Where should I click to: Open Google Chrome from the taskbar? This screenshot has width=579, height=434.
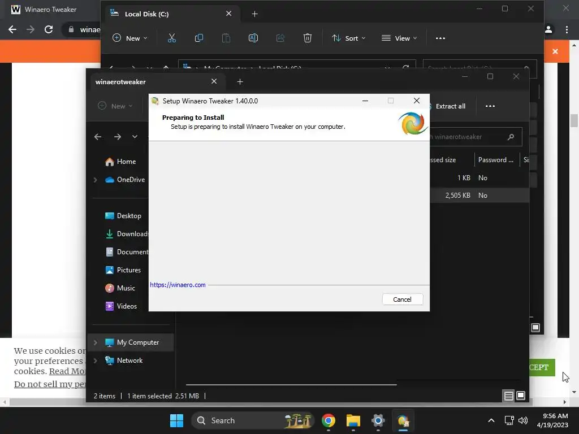pos(329,420)
